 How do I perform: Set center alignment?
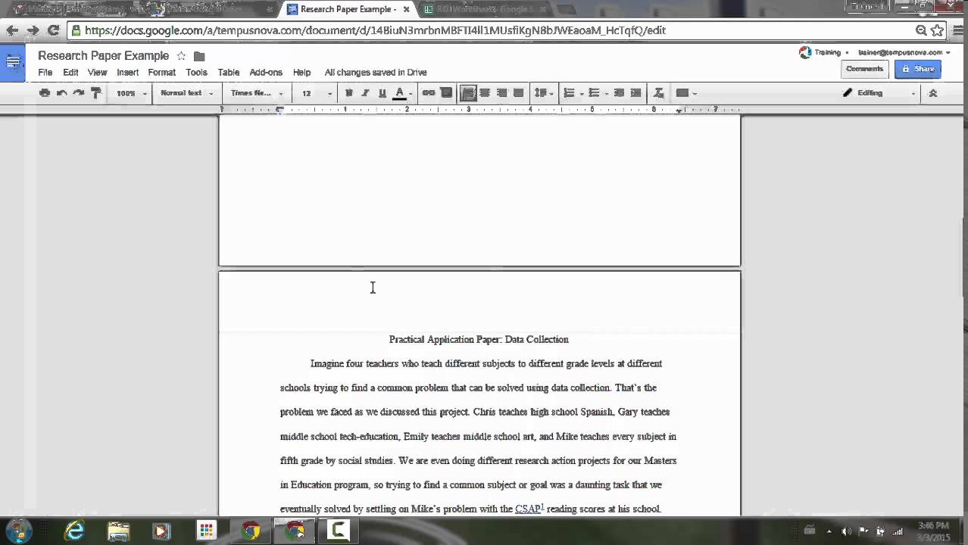click(x=485, y=93)
